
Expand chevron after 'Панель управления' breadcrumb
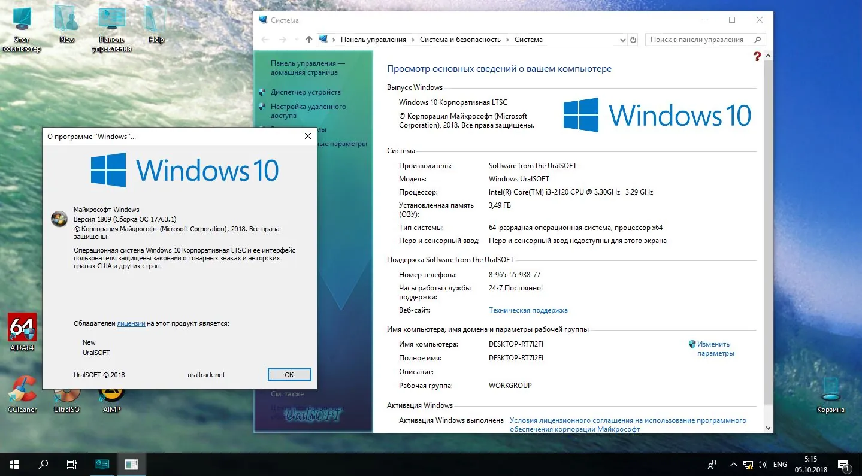click(412, 40)
